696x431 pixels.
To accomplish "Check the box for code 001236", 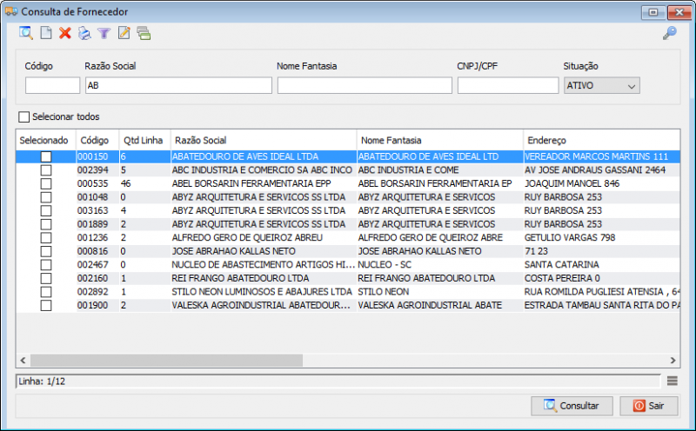I will coord(46,238).
